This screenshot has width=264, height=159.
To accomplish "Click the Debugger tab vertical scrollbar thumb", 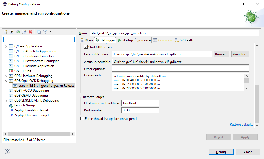I will point(257,104).
